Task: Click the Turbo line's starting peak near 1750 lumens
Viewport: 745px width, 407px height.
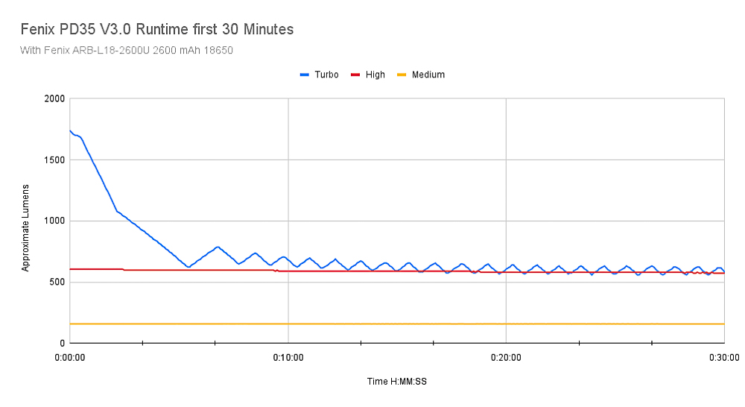Action: [x=71, y=131]
